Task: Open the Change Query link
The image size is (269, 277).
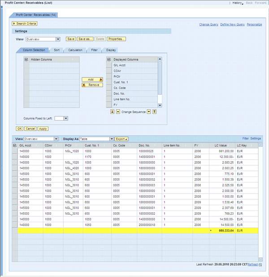Action: click(208, 24)
